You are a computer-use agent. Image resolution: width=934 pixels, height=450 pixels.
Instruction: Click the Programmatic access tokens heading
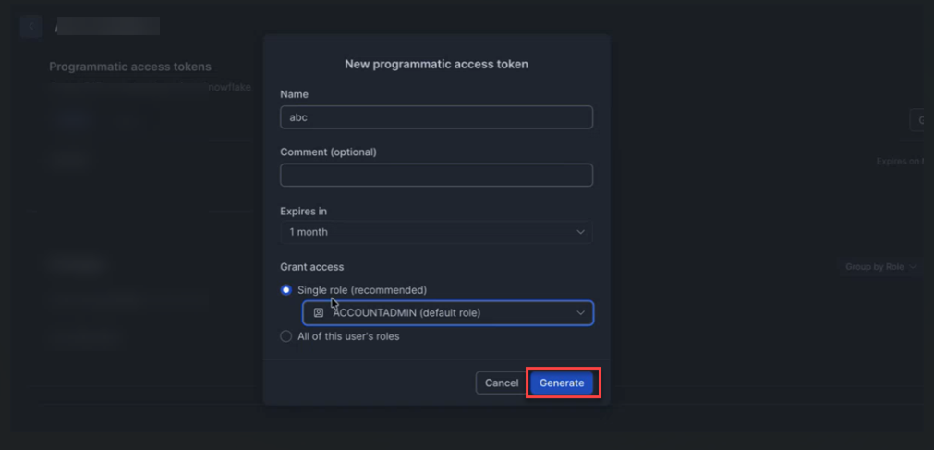point(130,67)
